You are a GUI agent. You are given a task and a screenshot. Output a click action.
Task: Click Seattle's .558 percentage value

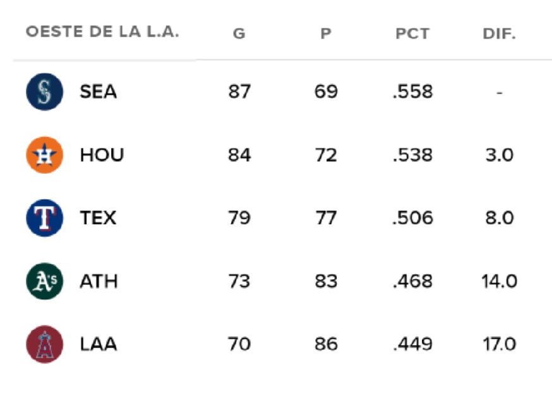(x=412, y=92)
